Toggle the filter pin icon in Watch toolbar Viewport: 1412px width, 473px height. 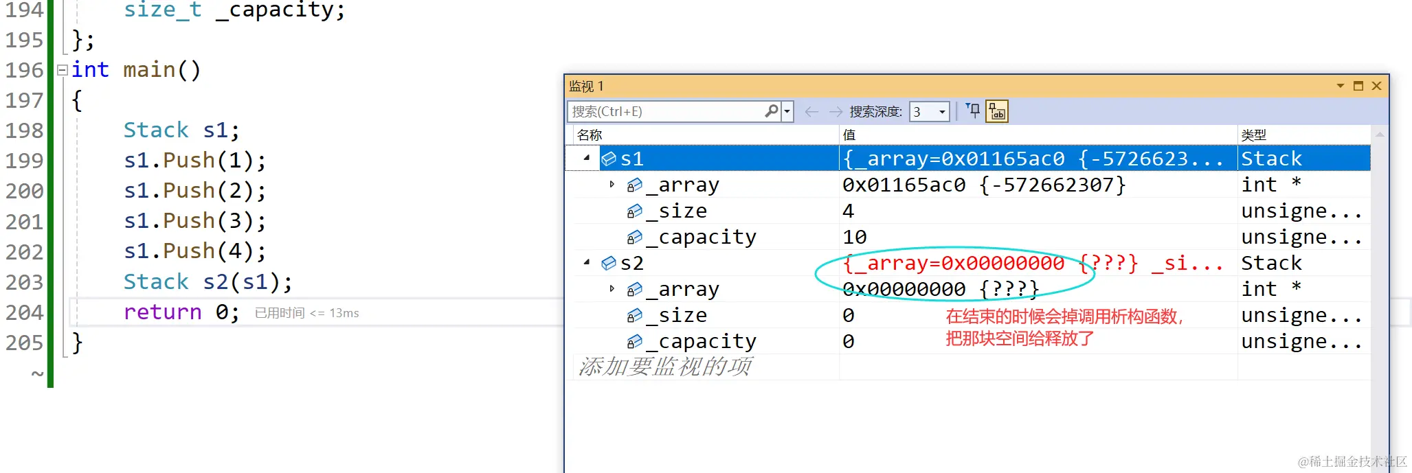tap(973, 111)
